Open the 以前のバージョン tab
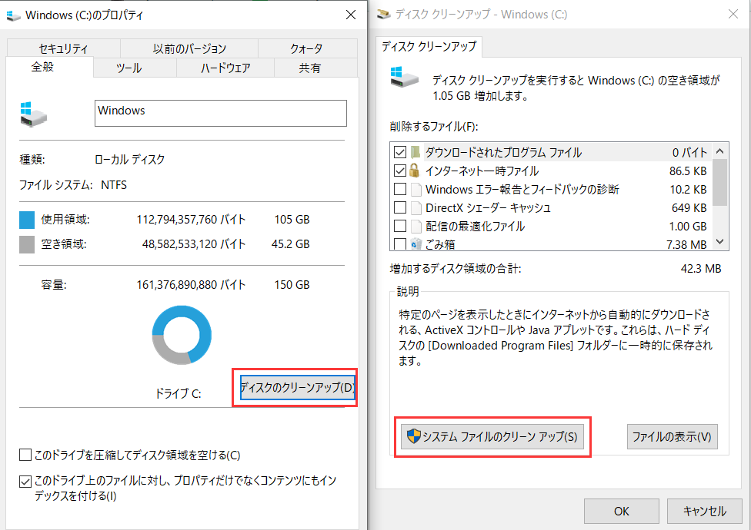The image size is (751, 530). coord(189,48)
